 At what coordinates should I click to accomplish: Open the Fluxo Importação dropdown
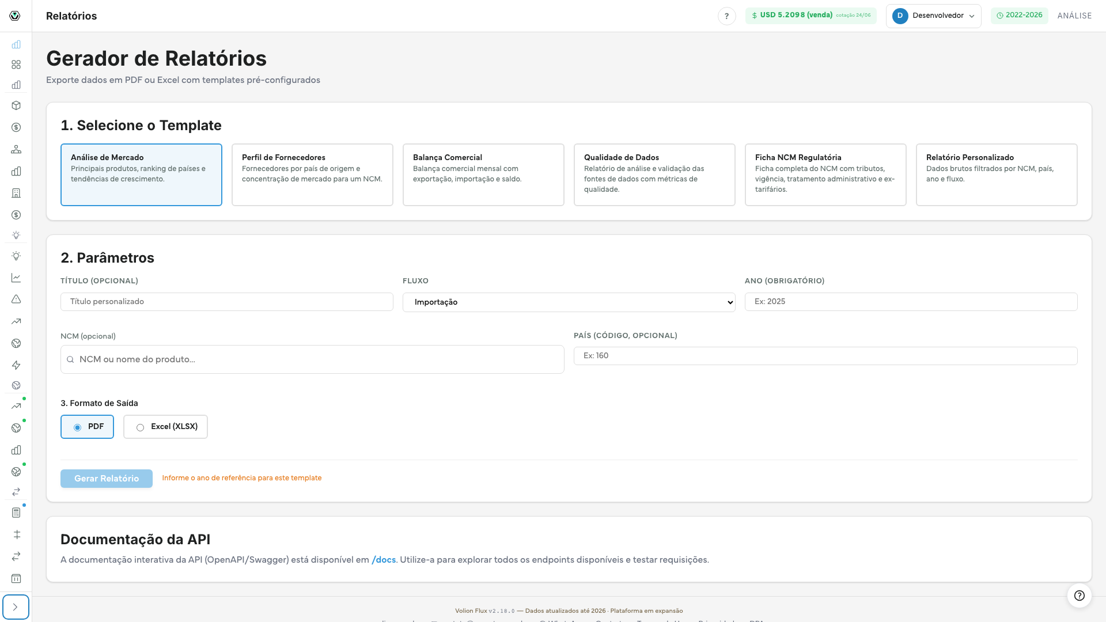[569, 302]
